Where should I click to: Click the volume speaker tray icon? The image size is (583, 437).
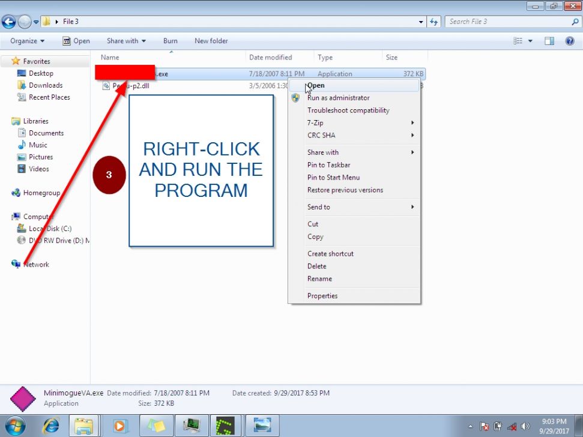(x=525, y=427)
